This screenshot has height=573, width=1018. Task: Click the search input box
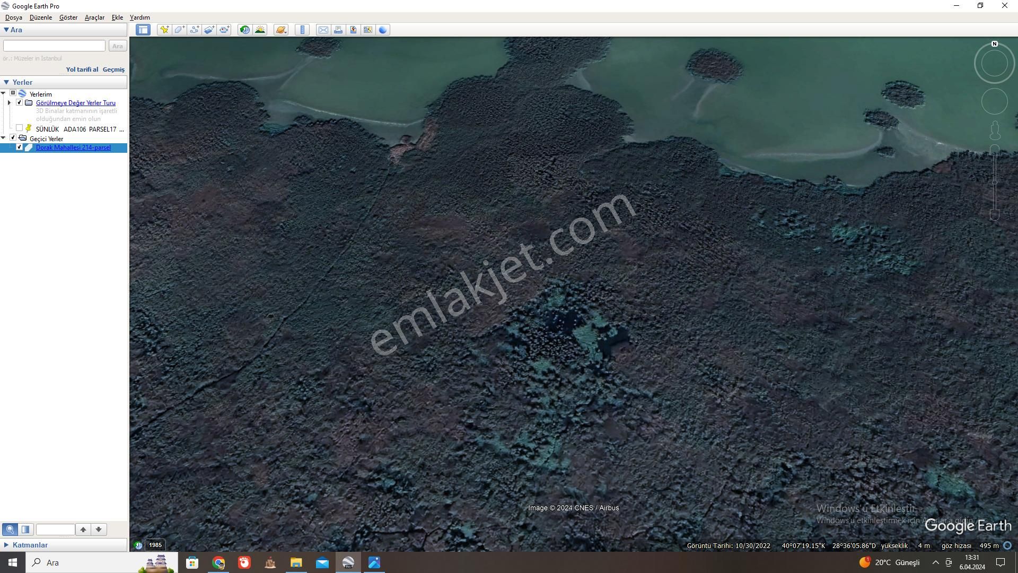tap(54, 46)
